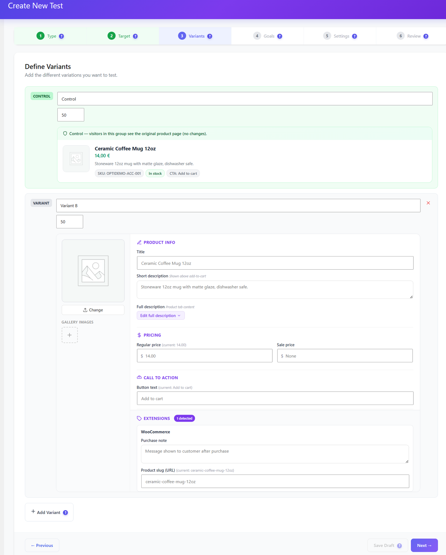Screen dimensions: 446x555
Task: Click the Control product thumbnail placeholder
Action: tap(76, 159)
